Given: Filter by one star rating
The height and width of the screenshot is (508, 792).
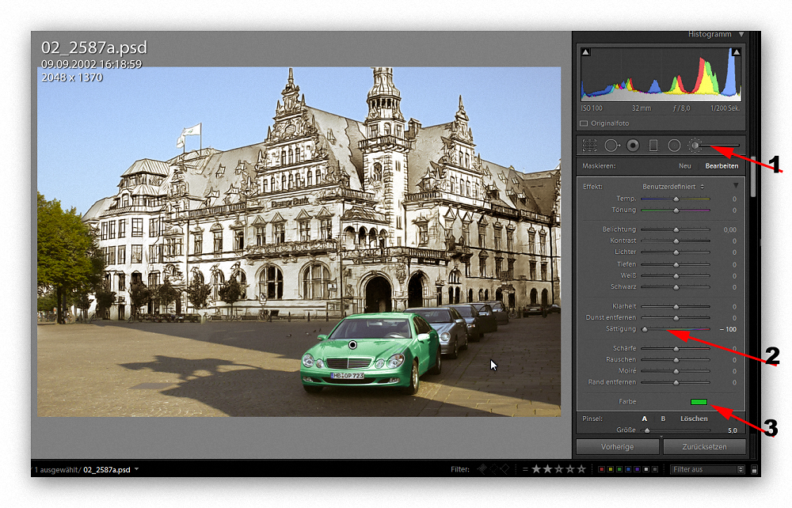Looking at the screenshot, I should click(536, 469).
